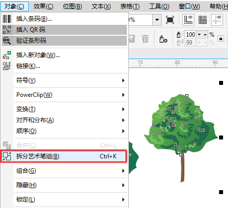This screenshot has width=228, height=208.
Task: Expand the 变换(T) submenu
Action: click(64, 109)
